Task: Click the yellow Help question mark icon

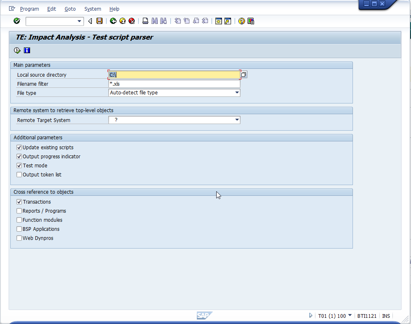Action: click(242, 21)
